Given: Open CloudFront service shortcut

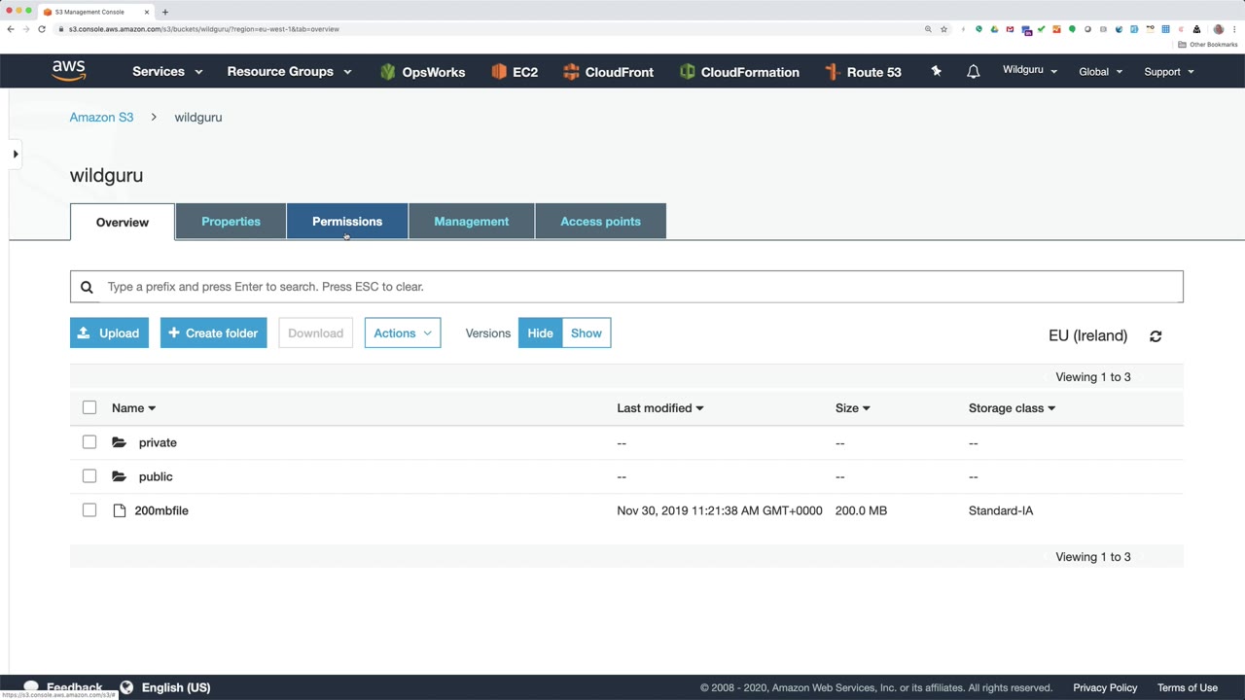Looking at the screenshot, I should [x=608, y=72].
